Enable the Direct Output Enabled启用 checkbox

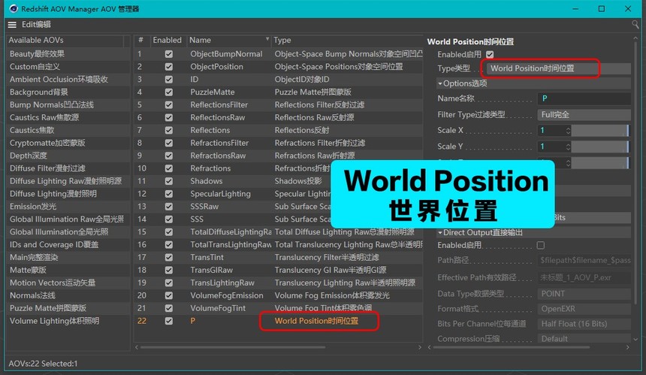point(541,245)
